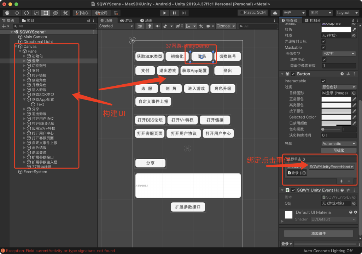Disable the Button component checkbox
Screen dimensions: 362x254
pyautogui.click(x=293, y=74)
